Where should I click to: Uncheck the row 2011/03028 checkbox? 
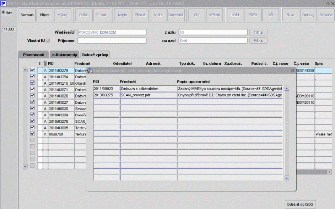point(32,95)
